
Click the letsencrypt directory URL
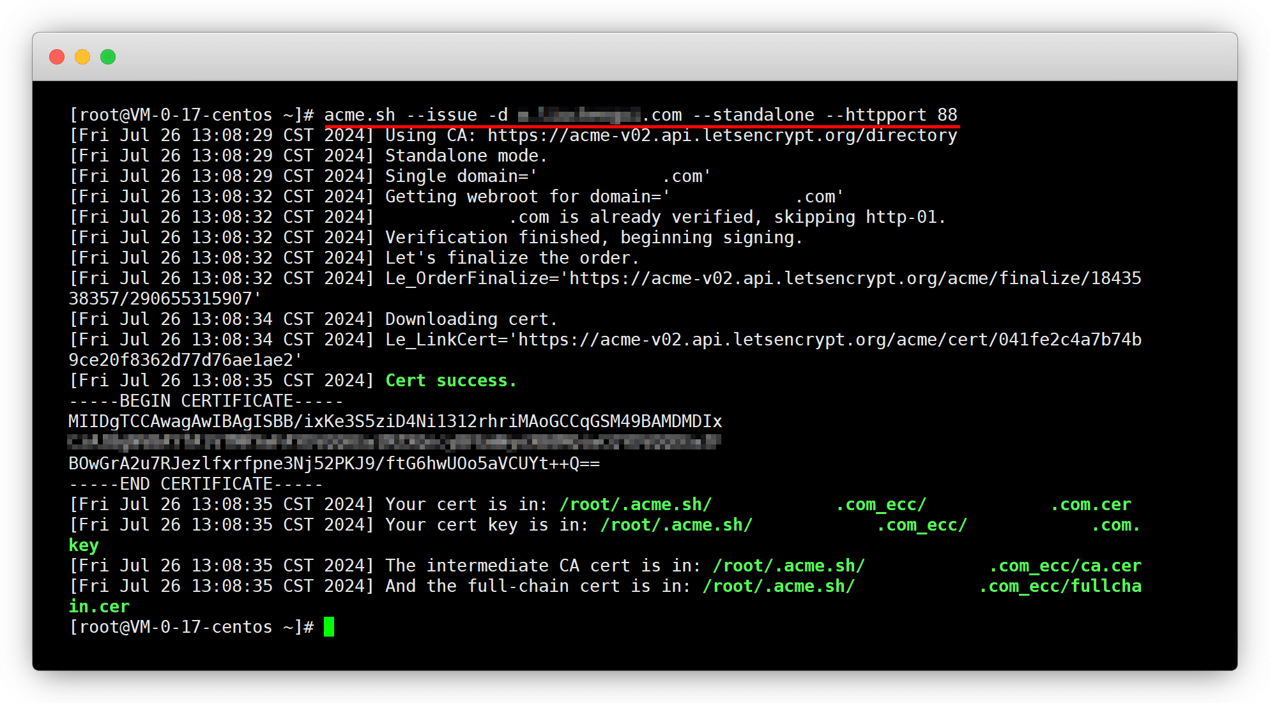[x=722, y=135]
